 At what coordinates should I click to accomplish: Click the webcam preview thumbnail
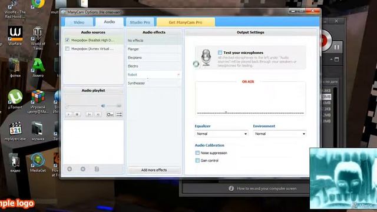click(x=343, y=178)
